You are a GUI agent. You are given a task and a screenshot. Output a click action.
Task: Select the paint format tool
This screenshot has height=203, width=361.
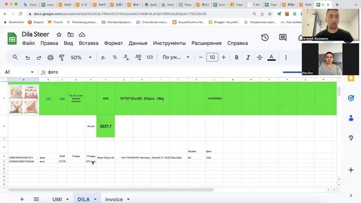point(61,58)
